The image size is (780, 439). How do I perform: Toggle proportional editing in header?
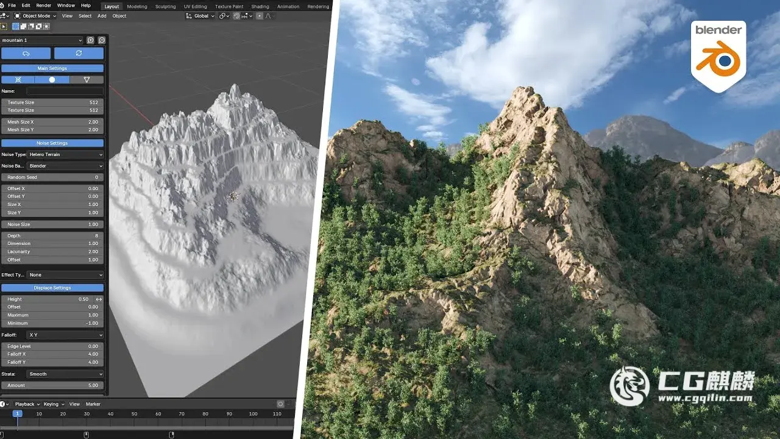pyautogui.click(x=259, y=16)
